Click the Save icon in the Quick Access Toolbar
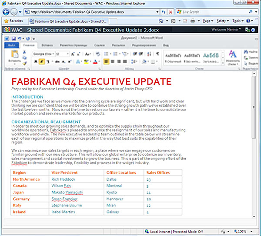Viewport: 261px width, 236px height. [13, 39]
